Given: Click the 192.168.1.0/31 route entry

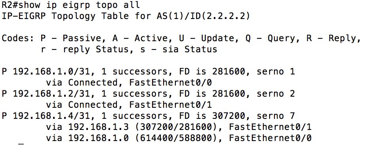Looking at the screenshot, I should pos(148,72).
